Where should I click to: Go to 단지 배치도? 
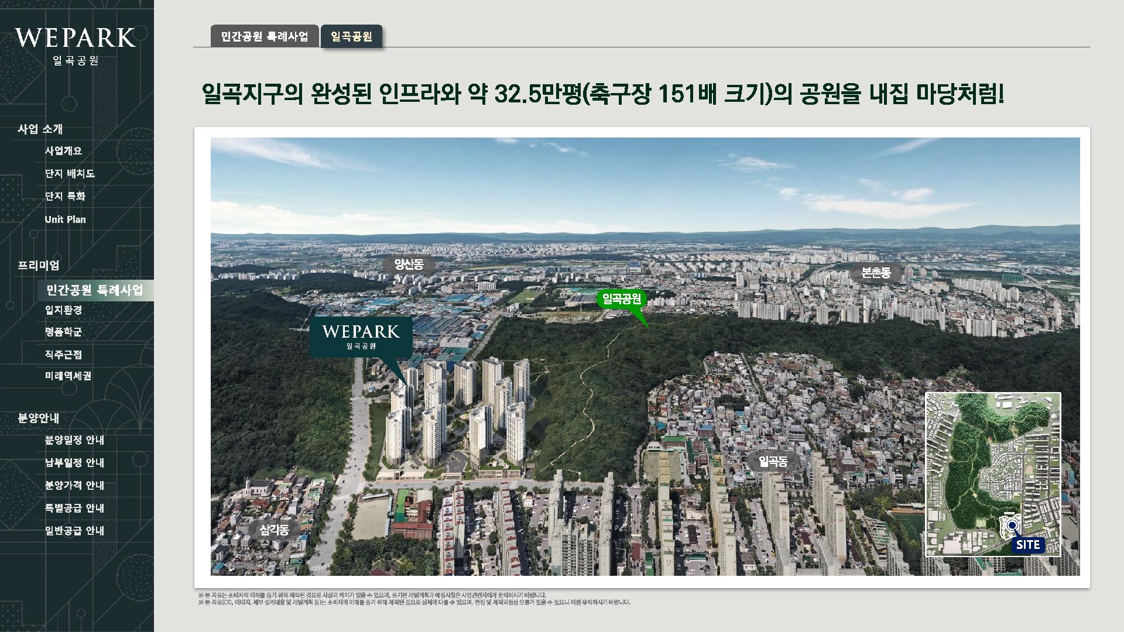70,174
